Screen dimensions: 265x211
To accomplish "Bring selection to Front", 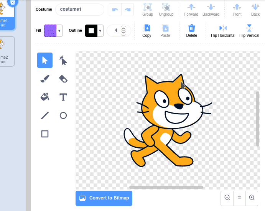I will [x=237, y=10].
